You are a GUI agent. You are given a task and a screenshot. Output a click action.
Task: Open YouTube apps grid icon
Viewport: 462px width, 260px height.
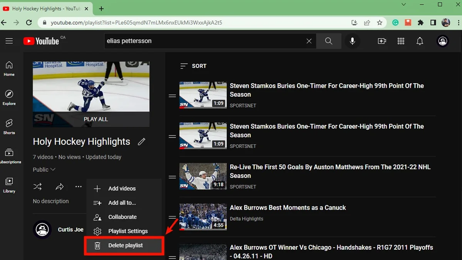point(401,41)
